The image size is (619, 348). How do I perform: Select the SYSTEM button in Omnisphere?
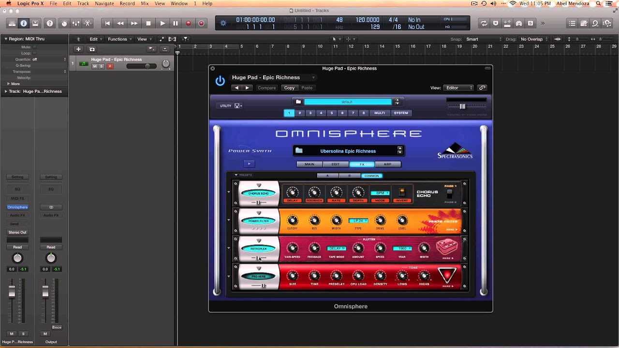tap(401, 113)
